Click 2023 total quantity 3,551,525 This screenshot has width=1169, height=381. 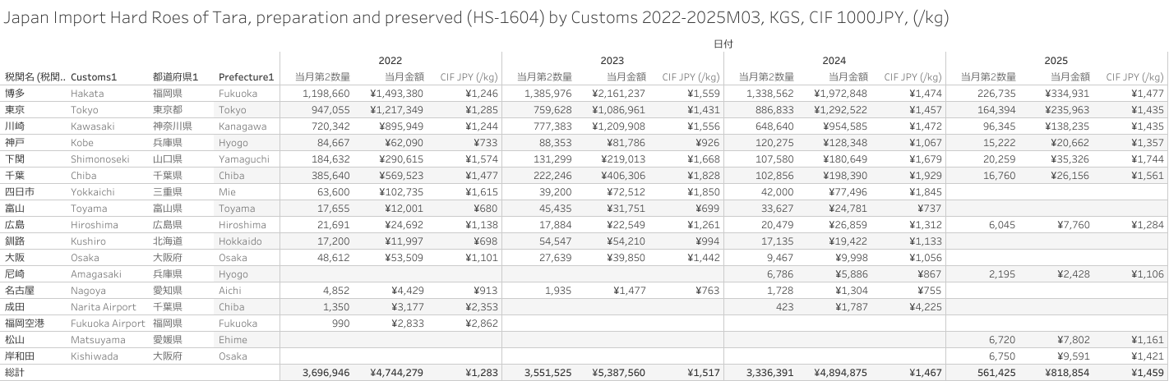click(x=548, y=373)
